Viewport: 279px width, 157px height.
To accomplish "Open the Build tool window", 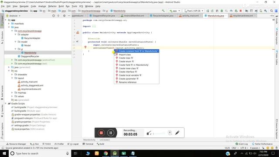I will [101, 144].
